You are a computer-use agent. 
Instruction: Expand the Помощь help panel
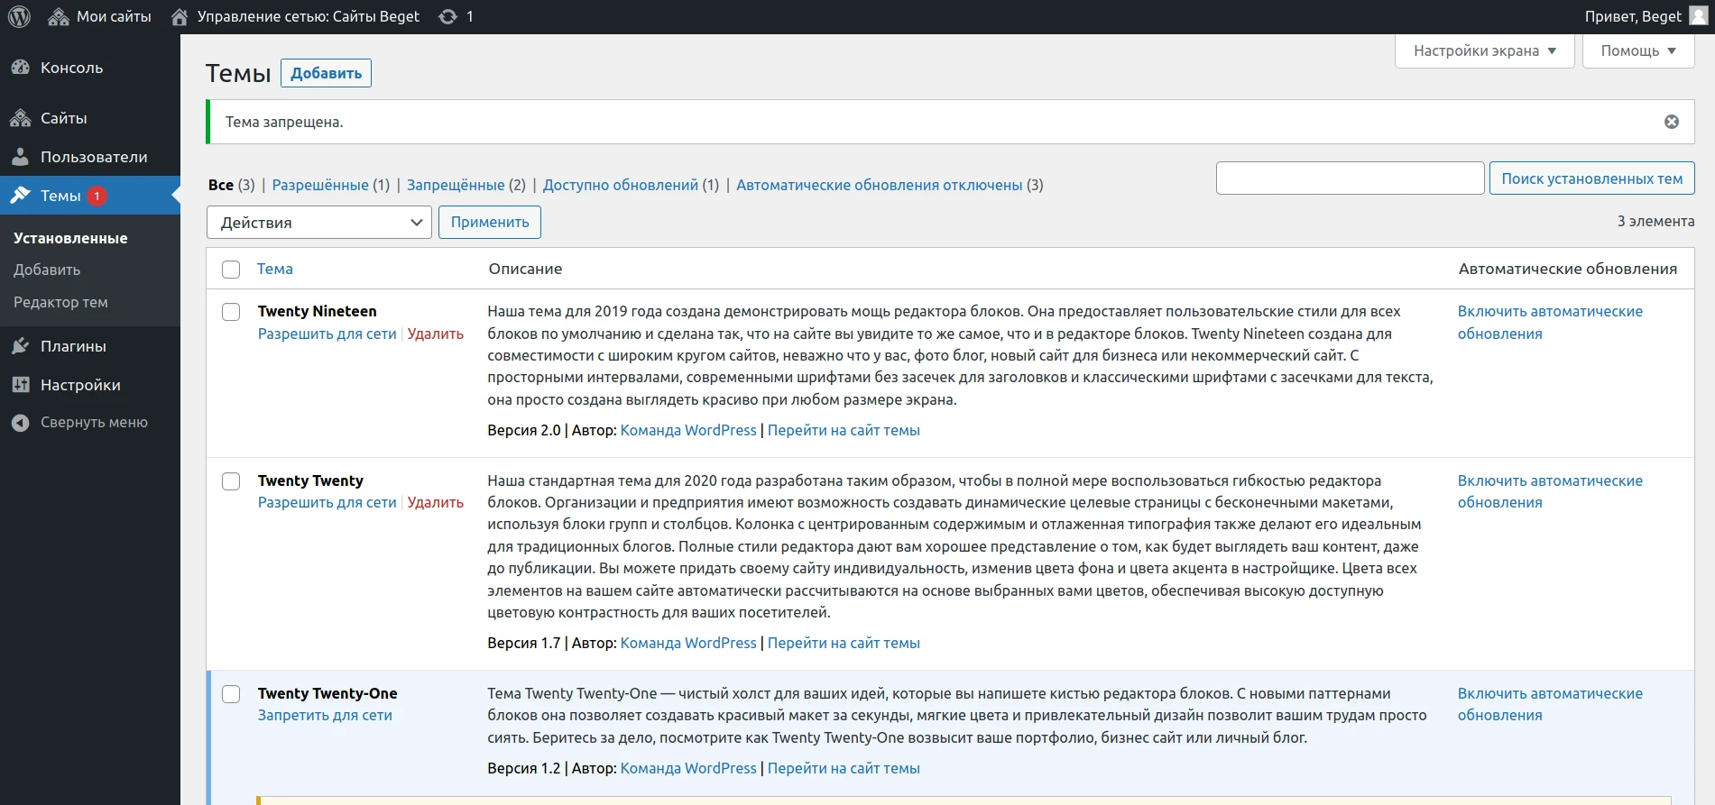tap(1637, 50)
